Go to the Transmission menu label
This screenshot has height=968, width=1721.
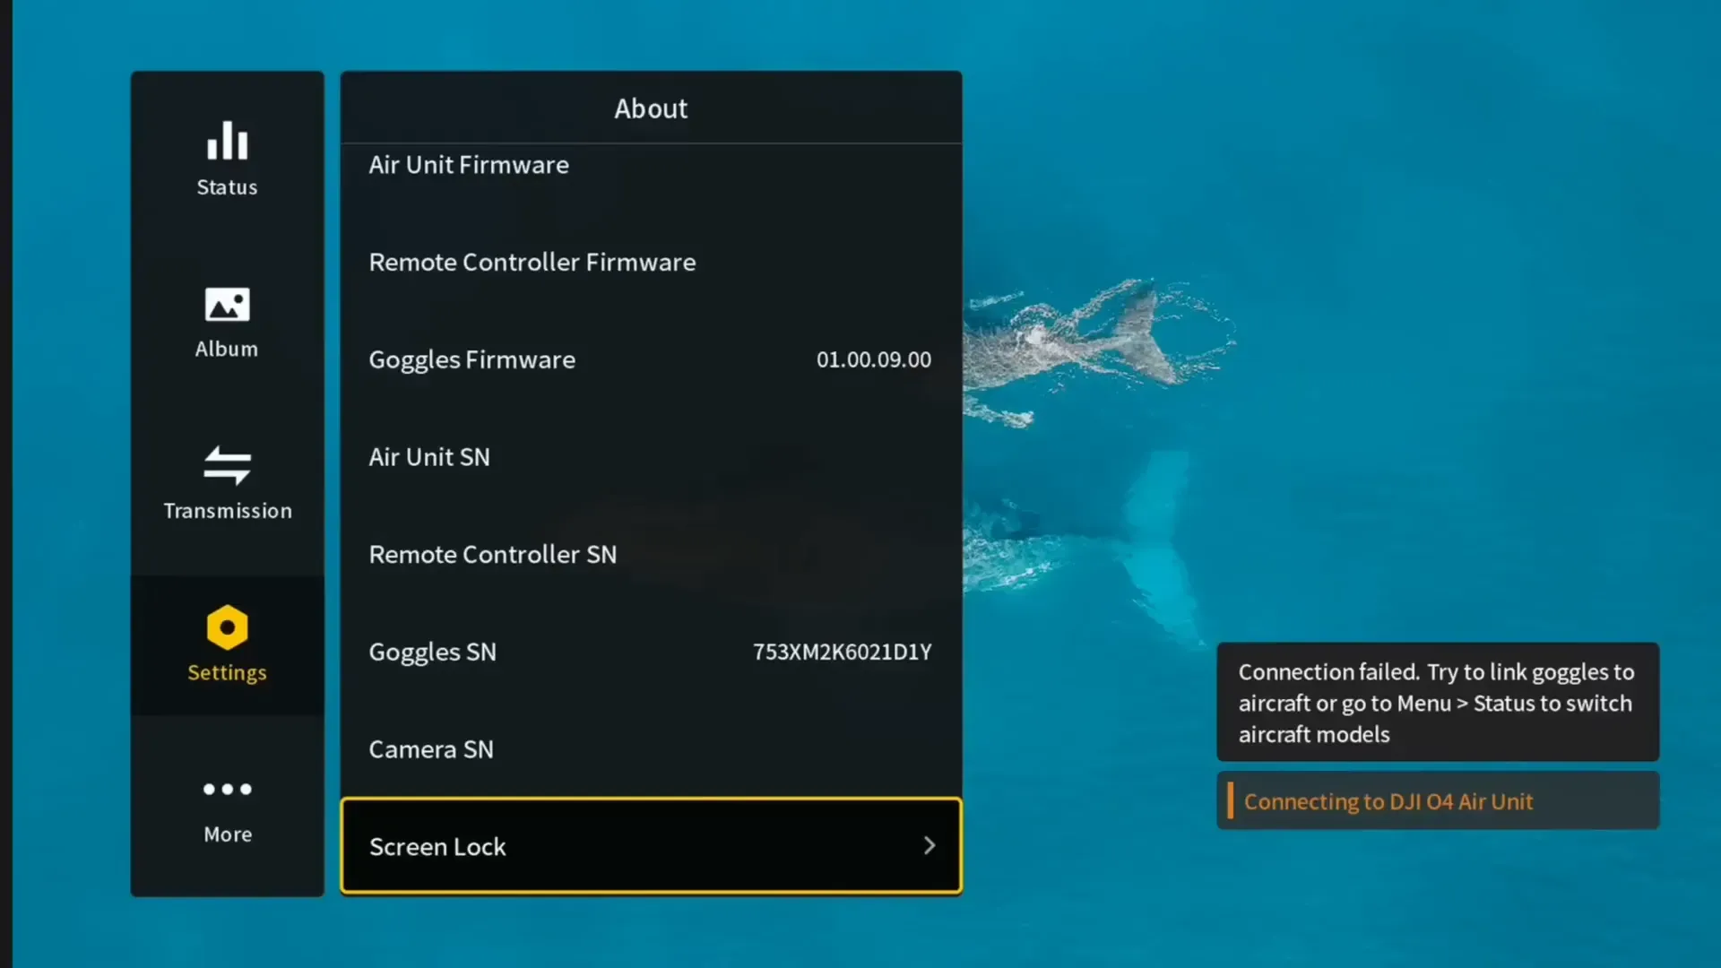[x=228, y=511]
